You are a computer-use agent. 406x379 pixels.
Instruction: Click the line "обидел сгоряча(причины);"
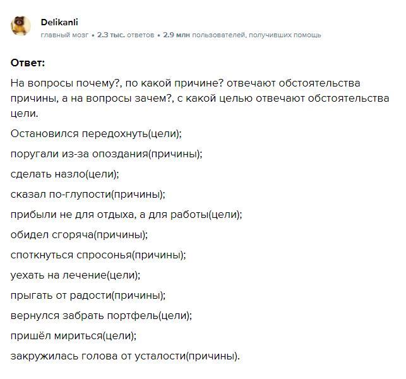pyautogui.click(x=79, y=235)
